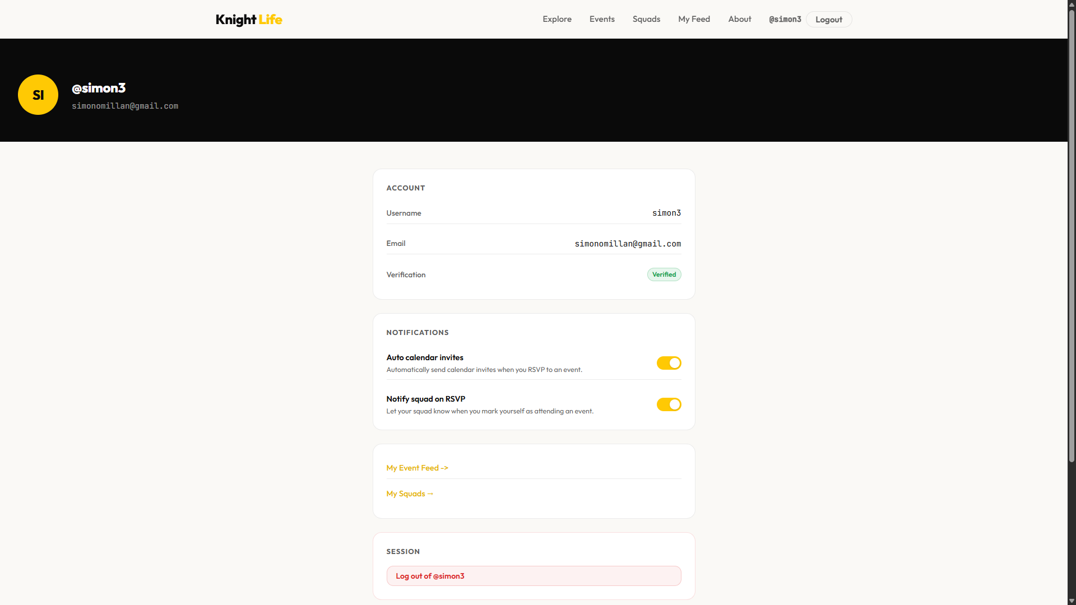Screen dimensions: 1076x605
Task: Open the About page
Action: coord(739,19)
